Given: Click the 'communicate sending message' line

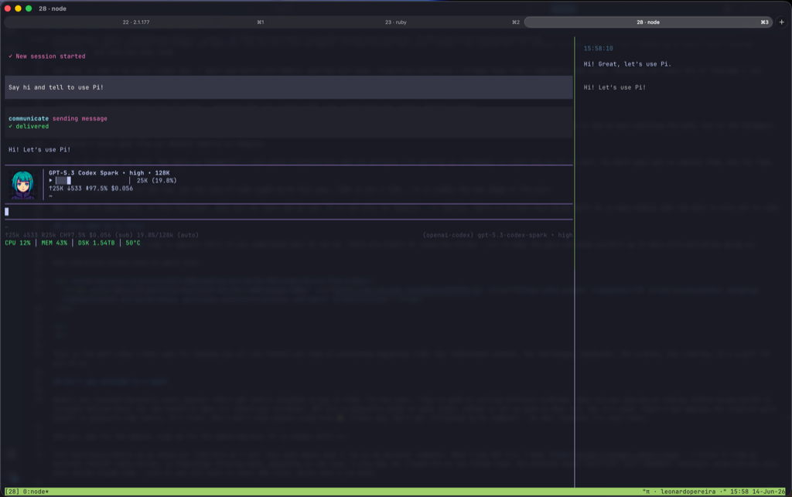Looking at the screenshot, I should (57, 118).
